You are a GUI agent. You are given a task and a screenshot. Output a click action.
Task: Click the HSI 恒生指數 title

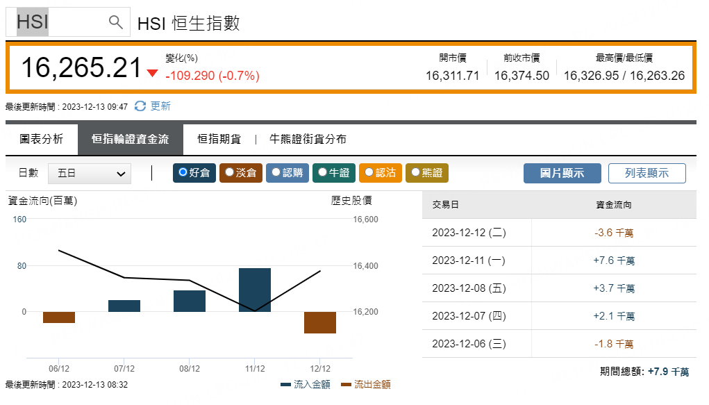189,23
